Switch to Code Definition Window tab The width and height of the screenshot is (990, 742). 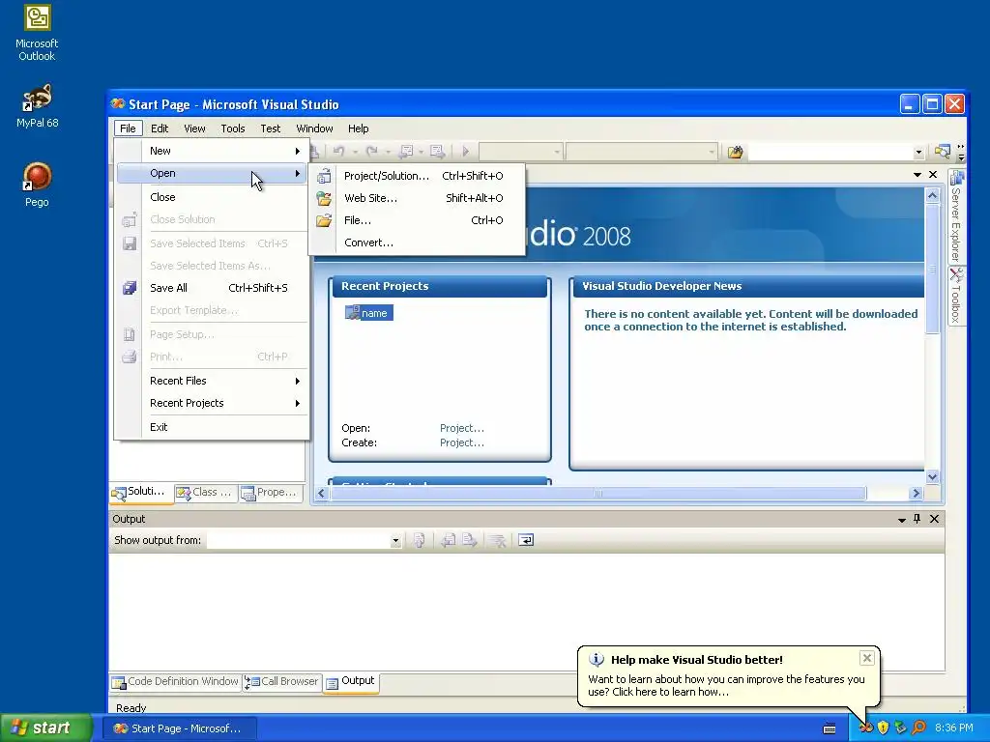[x=176, y=682]
